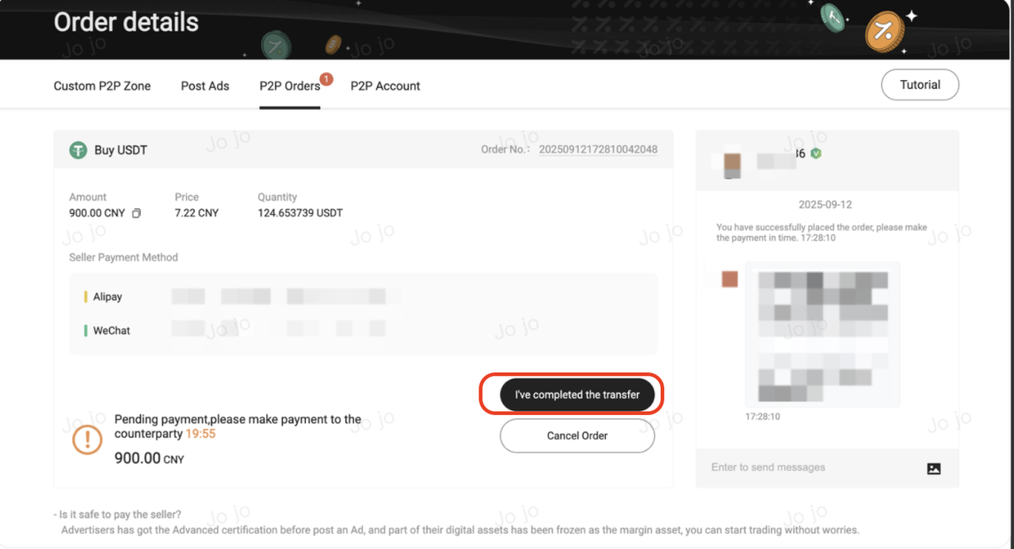The image size is (1014, 549).
Task: Open the pixelated image in chat
Action: tap(822, 334)
